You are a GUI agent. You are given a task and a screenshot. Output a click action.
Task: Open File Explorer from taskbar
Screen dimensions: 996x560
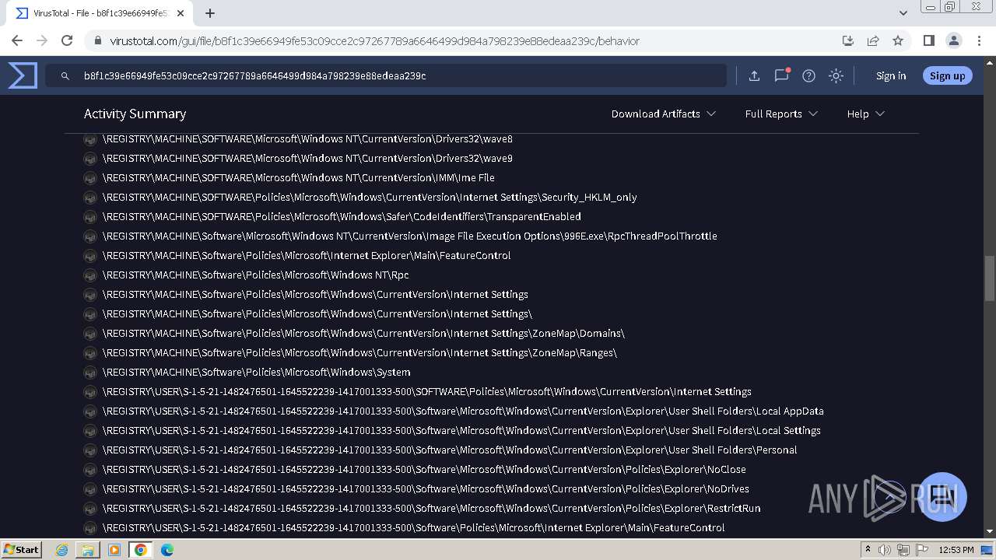tap(88, 550)
